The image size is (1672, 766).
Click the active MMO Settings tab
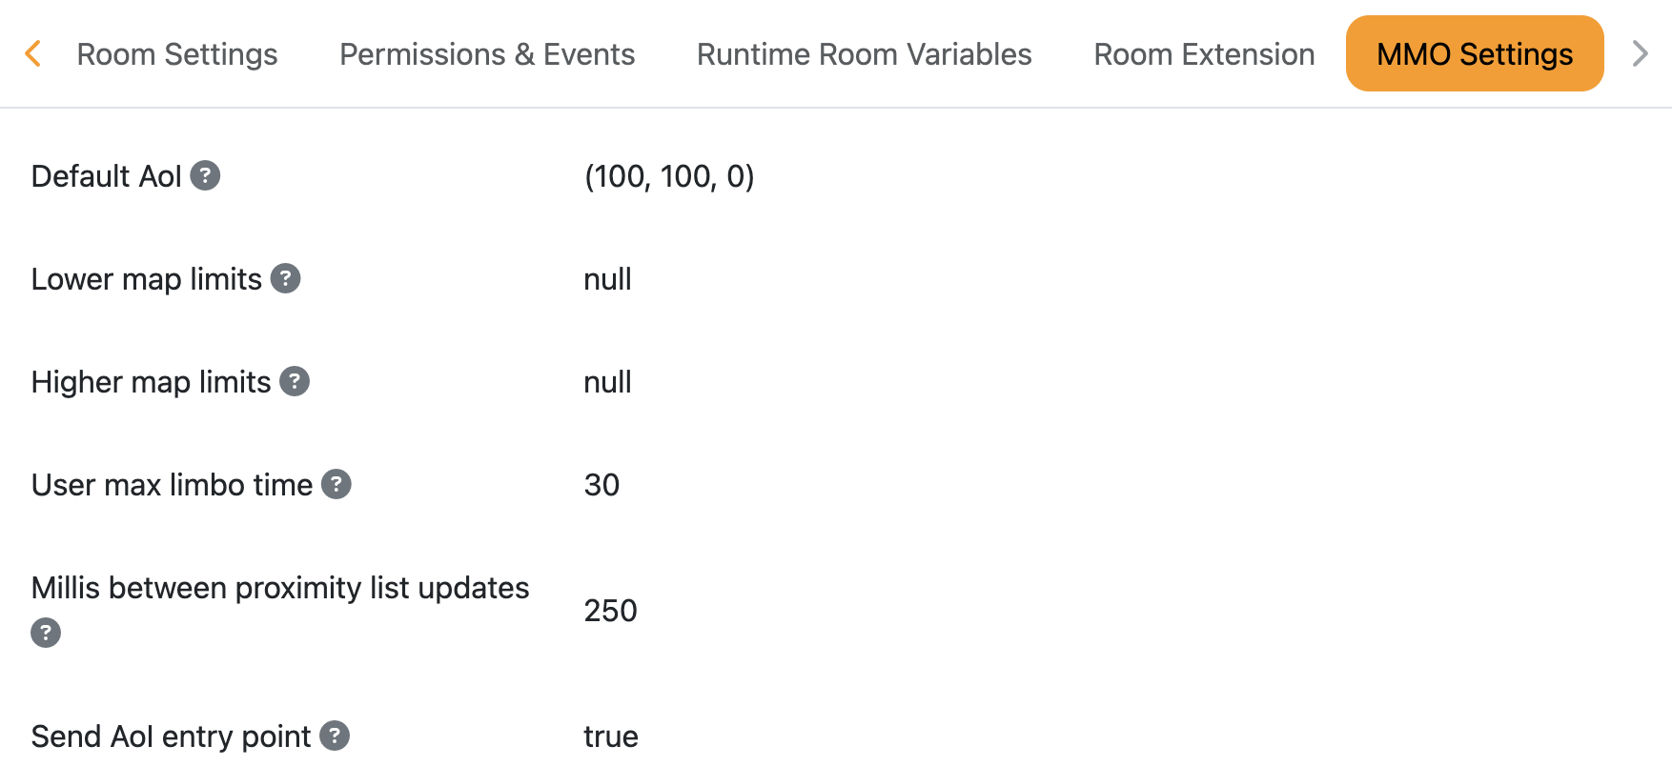1474,54
